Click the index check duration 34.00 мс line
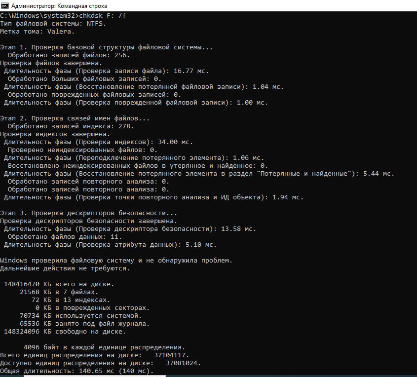 98,142
